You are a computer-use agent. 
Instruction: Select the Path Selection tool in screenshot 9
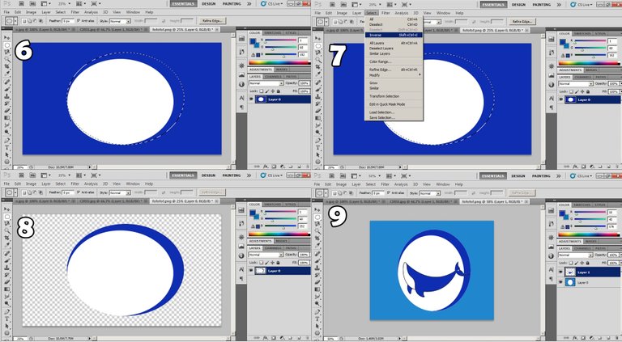317,326
